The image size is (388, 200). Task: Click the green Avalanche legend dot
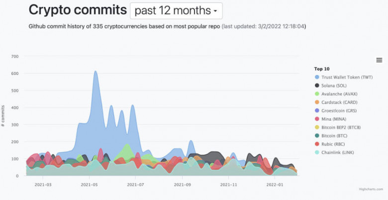click(317, 94)
